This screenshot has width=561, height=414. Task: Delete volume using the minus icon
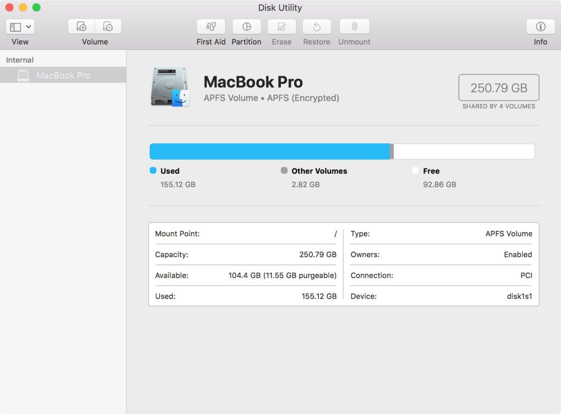click(x=108, y=27)
